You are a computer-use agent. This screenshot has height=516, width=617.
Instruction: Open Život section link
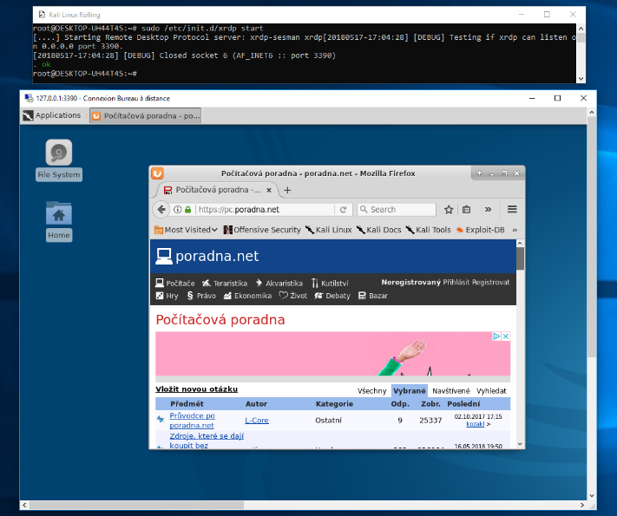293,296
